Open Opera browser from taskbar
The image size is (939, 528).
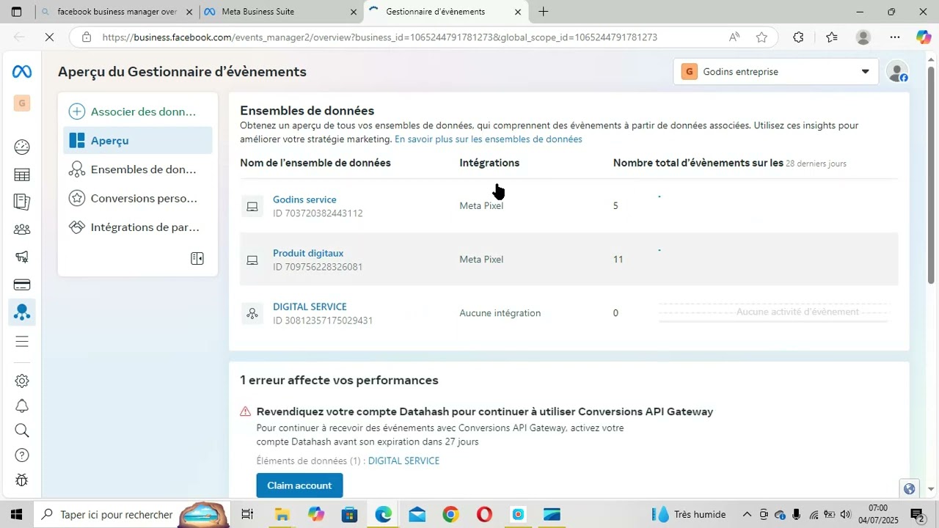tap(484, 515)
